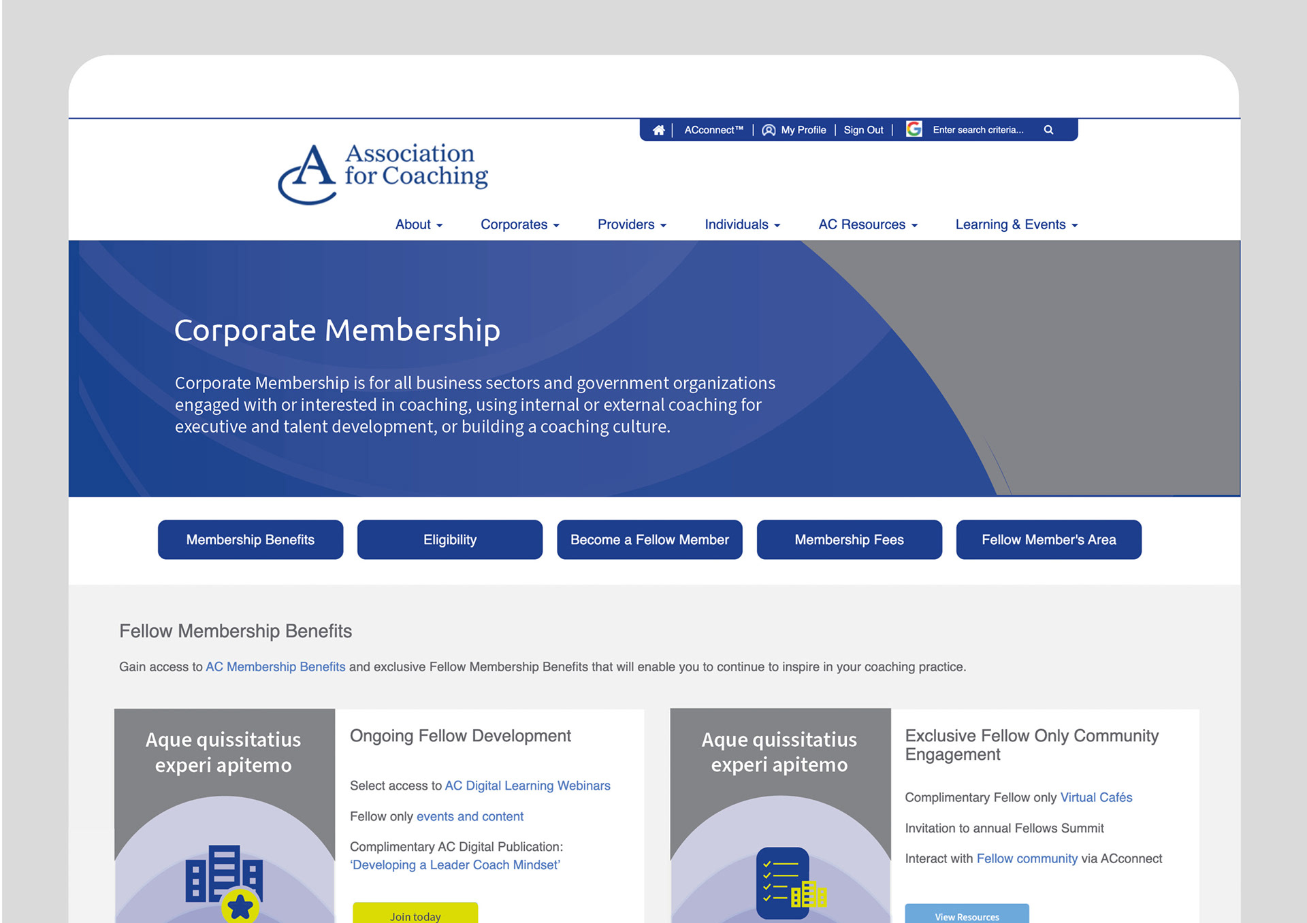The height and width of the screenshot is (923, 1307).
Task: Click the search magnifier icon
Action: point(1048,130)
